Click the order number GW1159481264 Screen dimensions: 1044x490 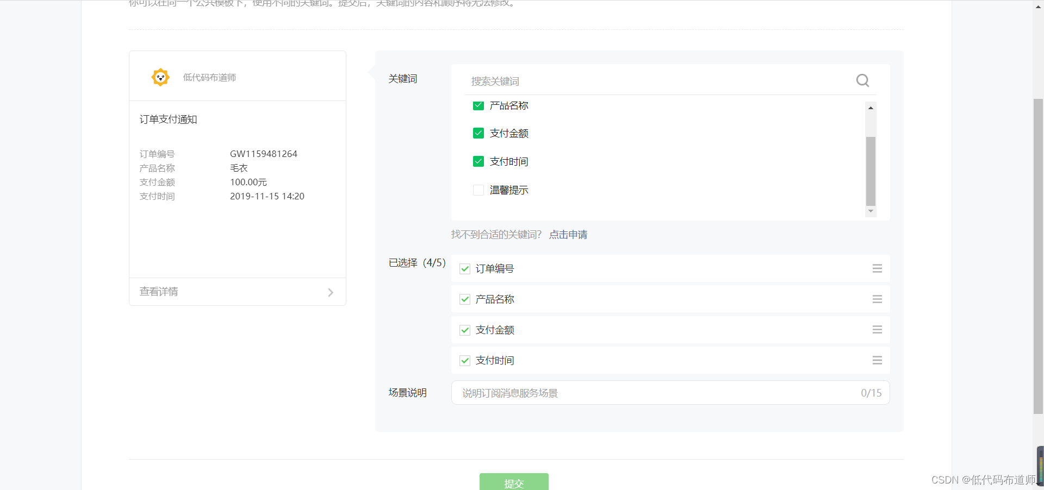click(264, 154)
